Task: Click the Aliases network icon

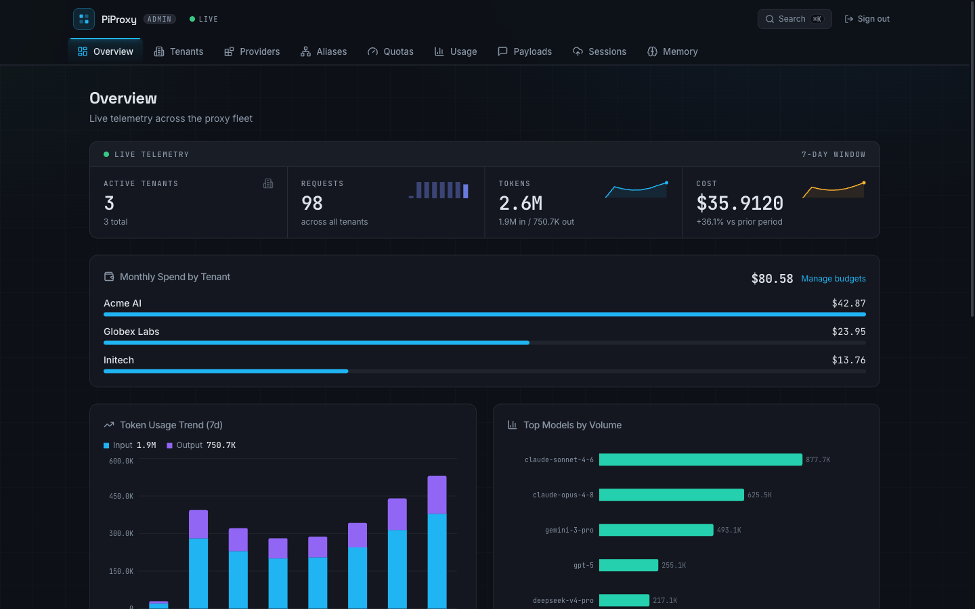Action: click(x=306, y=51)
